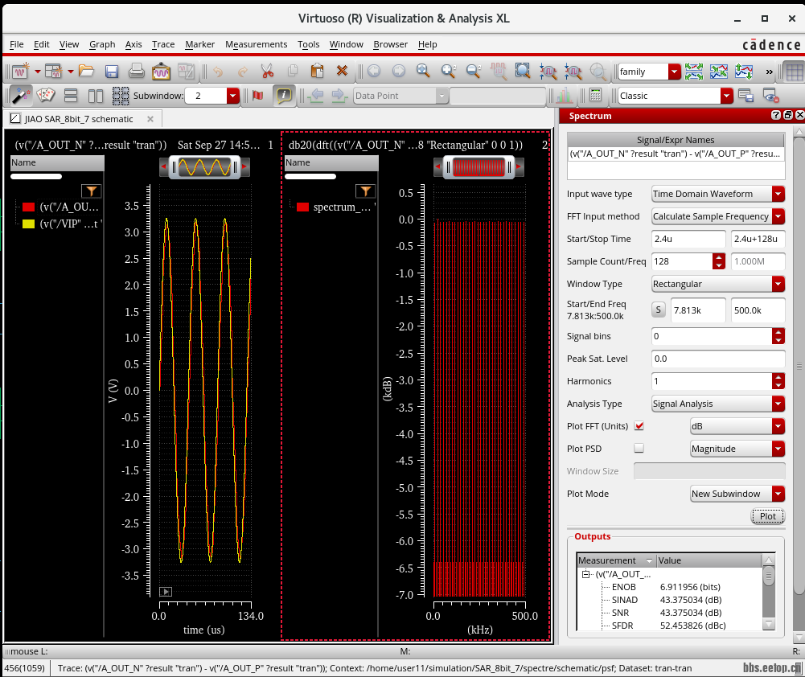
Task: Save with the floppy disk icon
Action: tap(112, 71)
